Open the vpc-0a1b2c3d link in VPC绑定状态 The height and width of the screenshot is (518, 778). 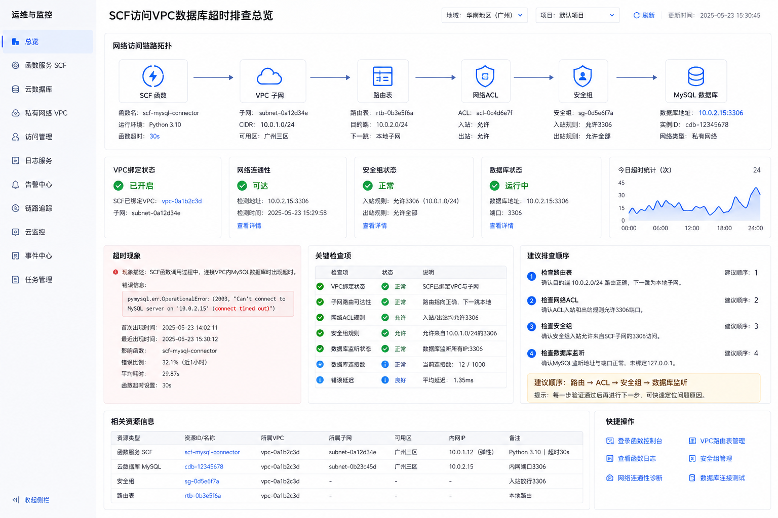[x=182, y=201]
